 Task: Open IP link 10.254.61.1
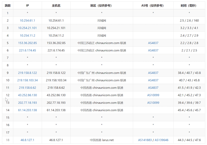(x=27, y=20)
